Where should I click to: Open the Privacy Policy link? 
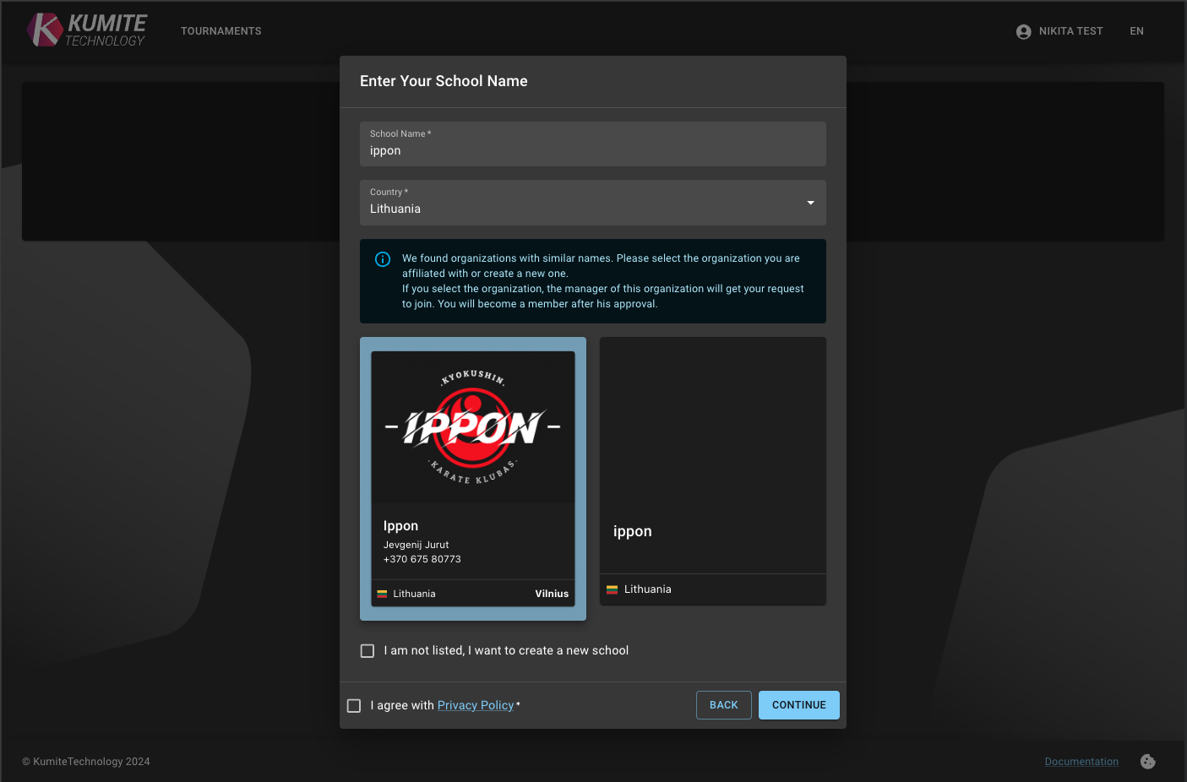point(475,705)
